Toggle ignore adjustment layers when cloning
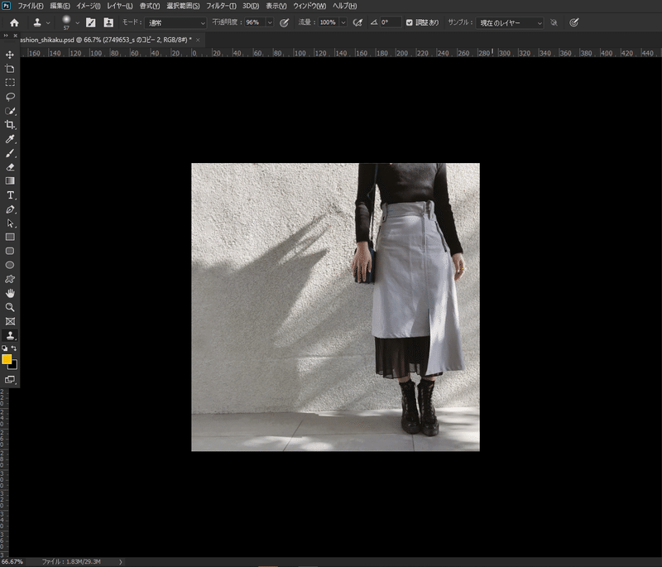 click(x=554, y=23)
